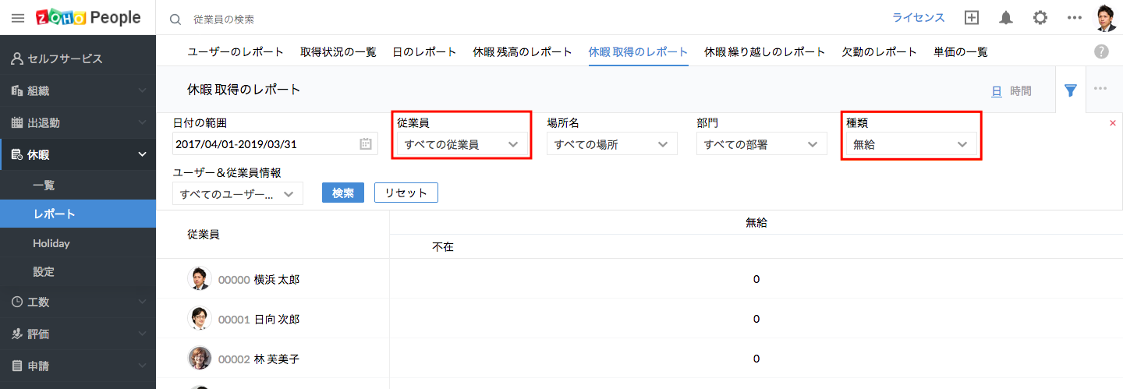Switch report view to 時間
1123x389 pixels.
[x=1020, y=91]
